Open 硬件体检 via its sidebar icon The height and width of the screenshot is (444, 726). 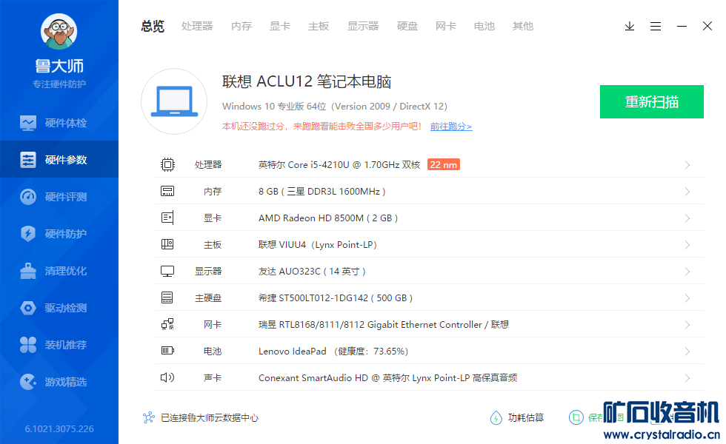28,123
